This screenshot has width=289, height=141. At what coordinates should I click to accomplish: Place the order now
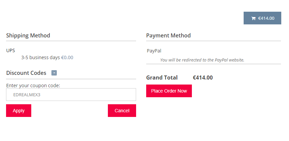[x=169, y=91]
